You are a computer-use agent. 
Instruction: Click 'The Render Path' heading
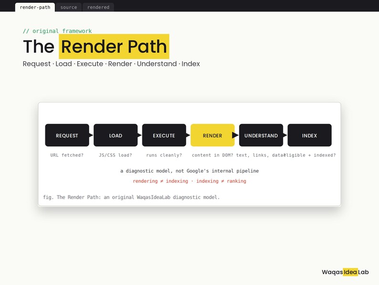(96, 46)
